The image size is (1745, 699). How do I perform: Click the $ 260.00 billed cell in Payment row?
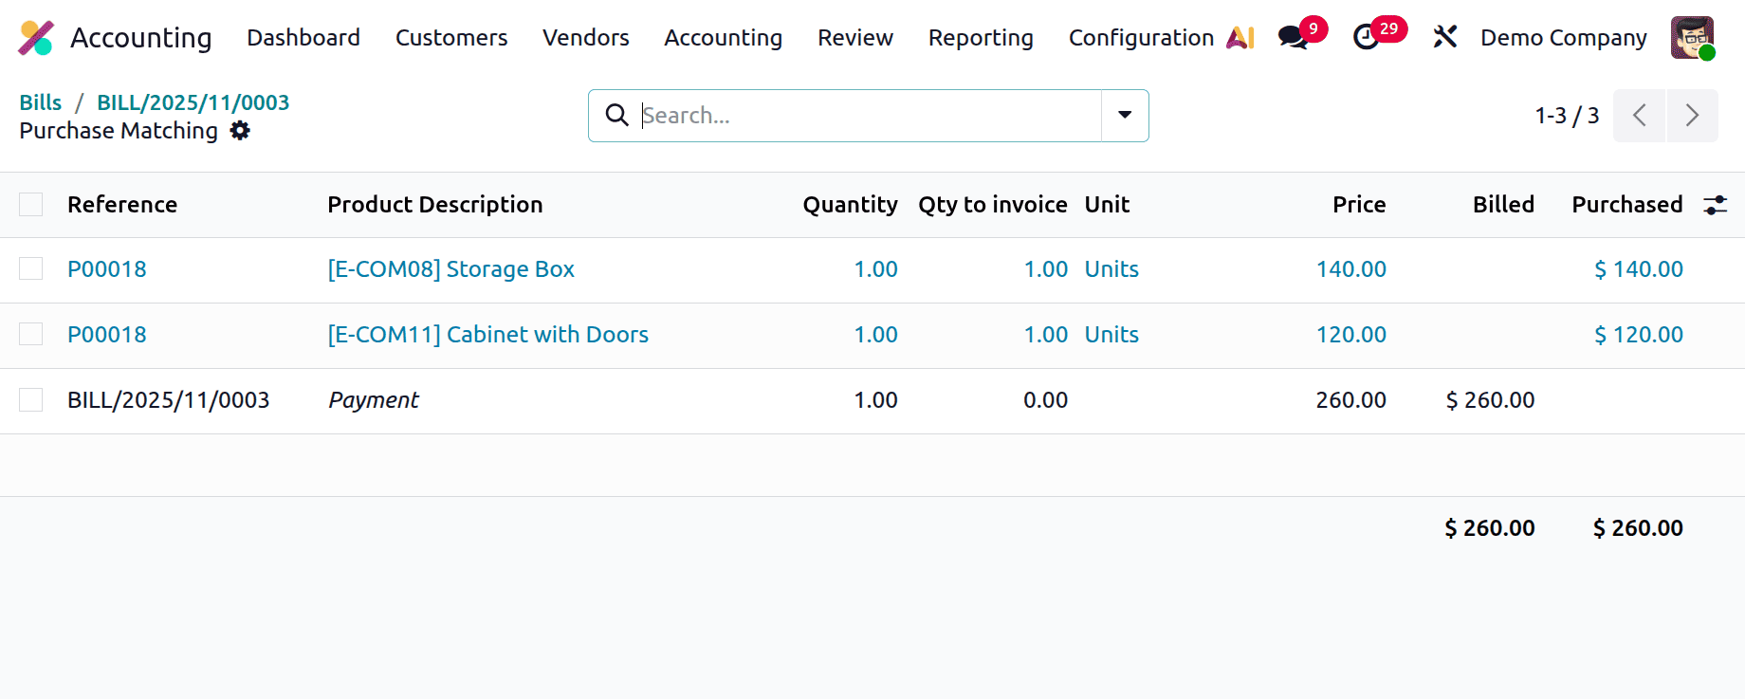[1490, 400]
